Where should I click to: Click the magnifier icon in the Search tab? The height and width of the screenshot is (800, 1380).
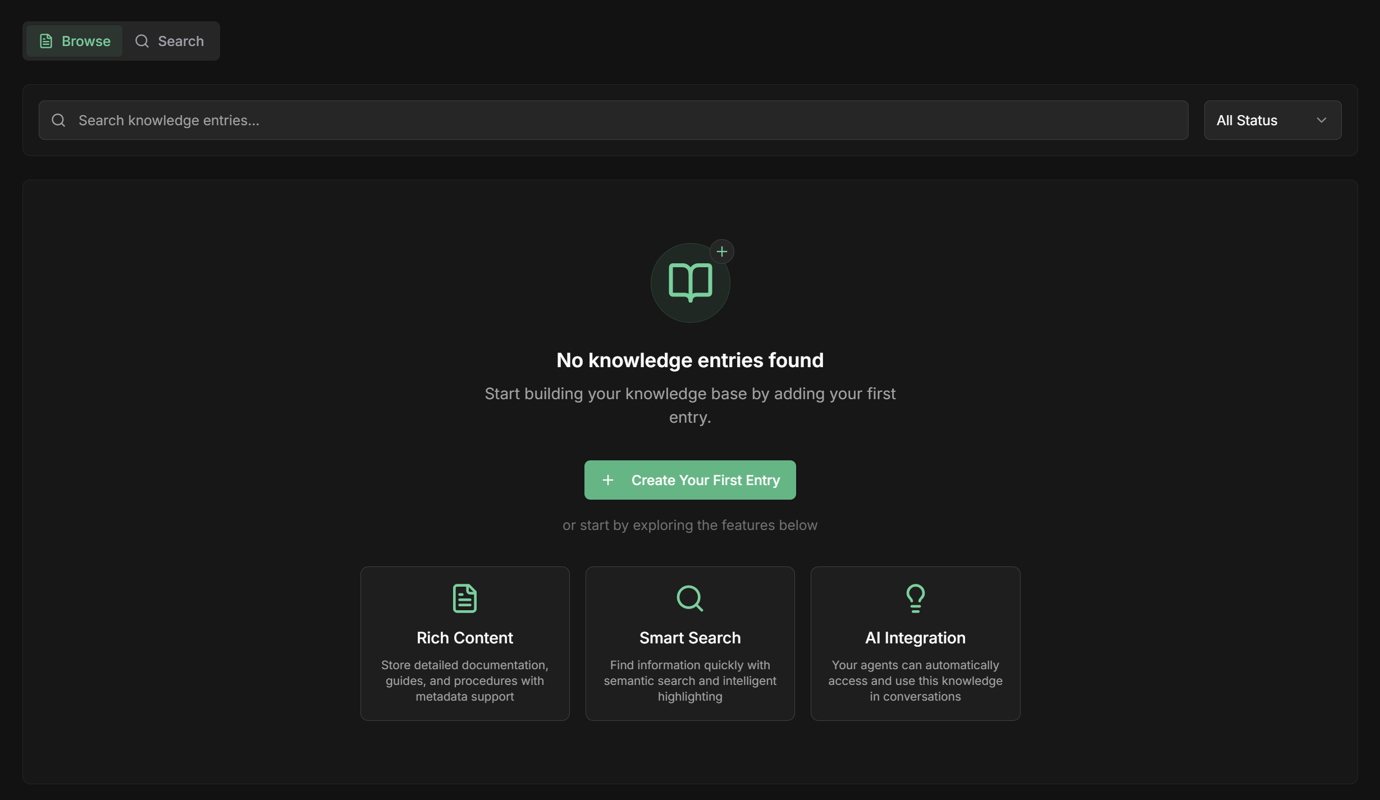142,41
